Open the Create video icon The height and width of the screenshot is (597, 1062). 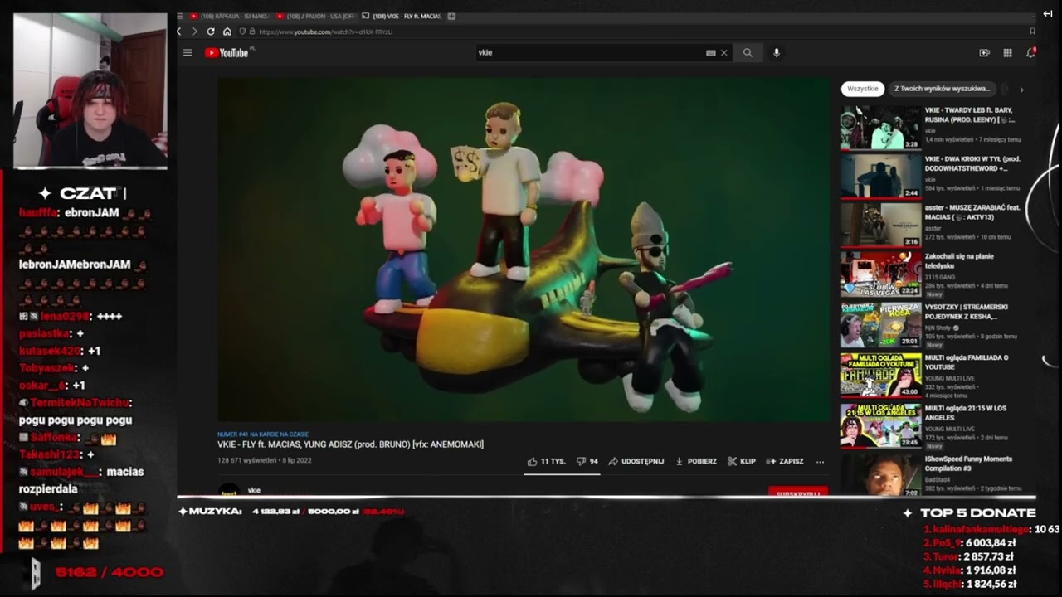point(984,53)
